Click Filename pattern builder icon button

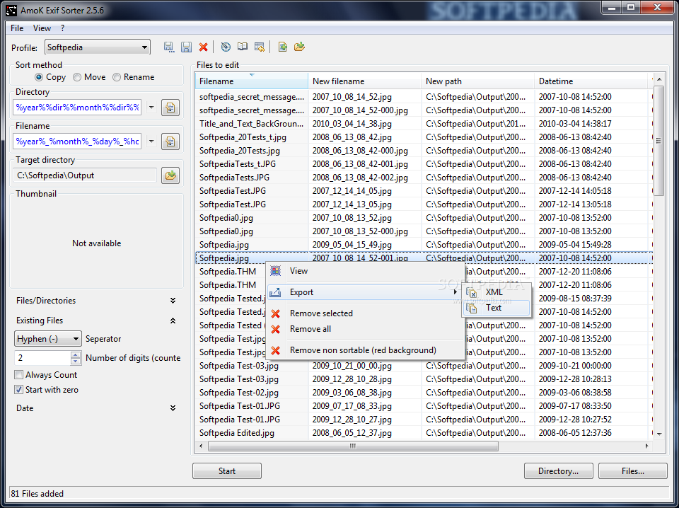pyautogui.click(x=170, y=142)
